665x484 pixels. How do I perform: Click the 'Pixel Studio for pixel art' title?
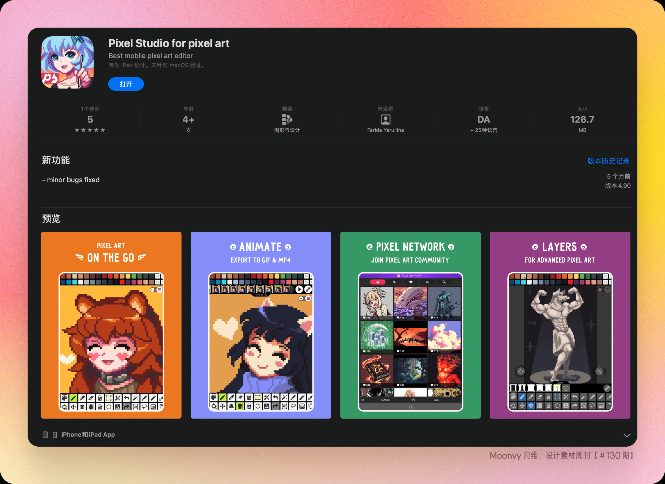(169, 43)
